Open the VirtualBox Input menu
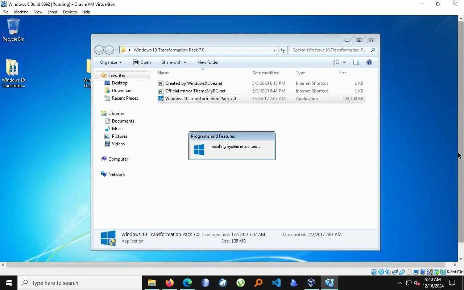Screen dimensions: 464x290 click(x=53, y=12)
